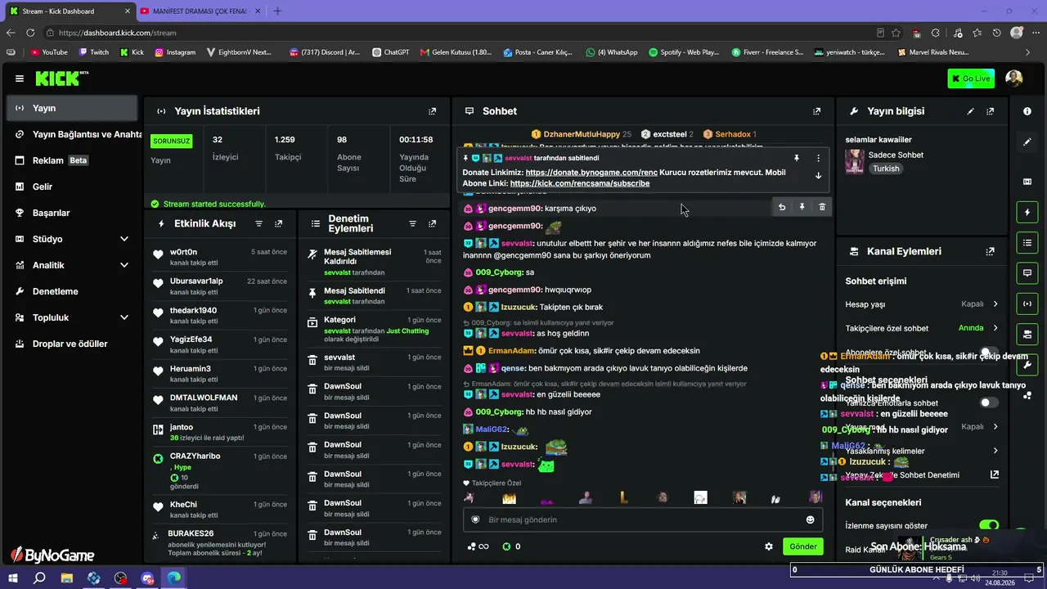Open Başarılar in sidebar

[72, 213]
